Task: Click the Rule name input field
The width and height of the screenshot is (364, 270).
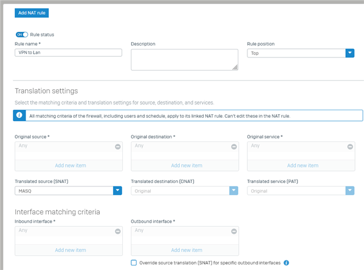Action: [x=68, y=53]
